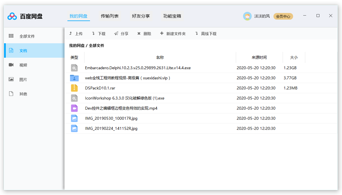This screenshot has height=195, width=342.
Task: Click the 3.77GB size cell
Action: 290,78
